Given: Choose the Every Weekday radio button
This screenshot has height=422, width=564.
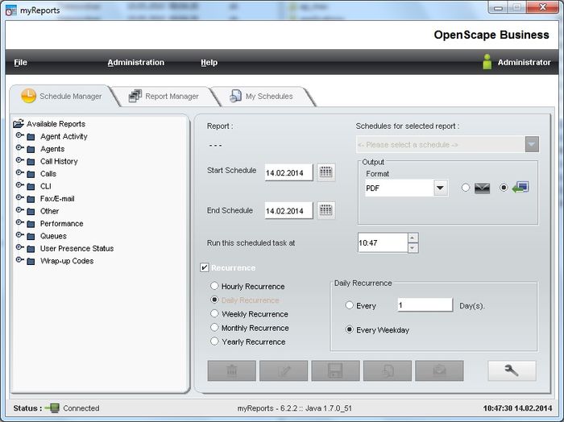Looking at the screenshot, I should click(x=349, y=329).
